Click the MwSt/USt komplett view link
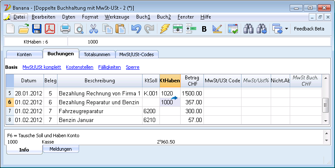This screenshot has width=335, height=168. tap(42, 67)
